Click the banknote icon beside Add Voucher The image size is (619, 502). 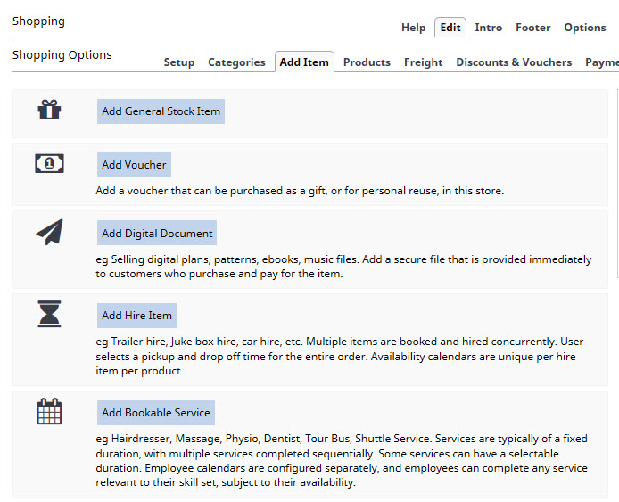pyautogui.click(x=49, y=163)
